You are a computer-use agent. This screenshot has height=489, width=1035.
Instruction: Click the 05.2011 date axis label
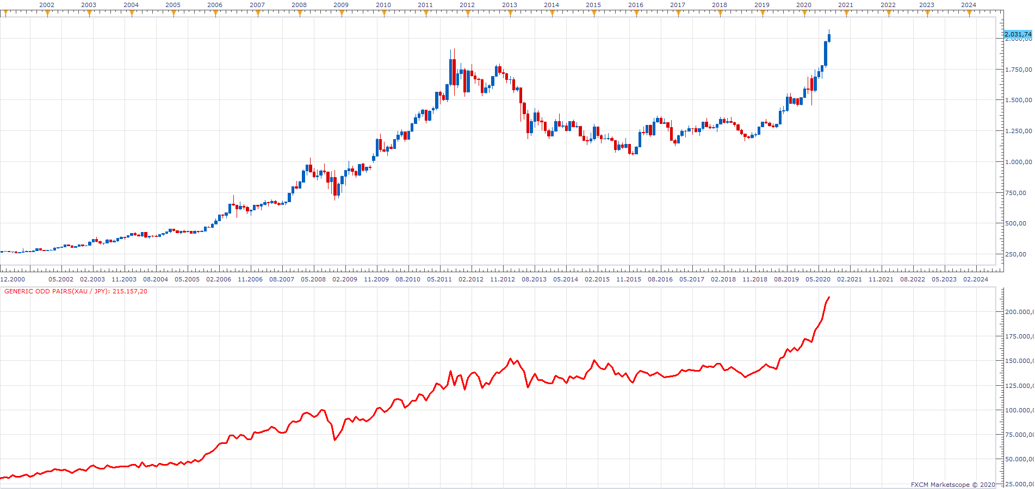click(x=439, y=279)
